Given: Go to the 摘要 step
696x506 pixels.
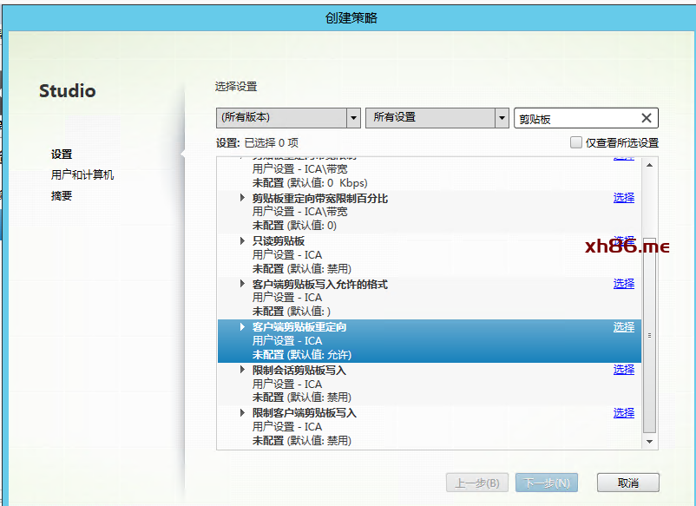Looking at the screenshot, I should tap(62, 196).
